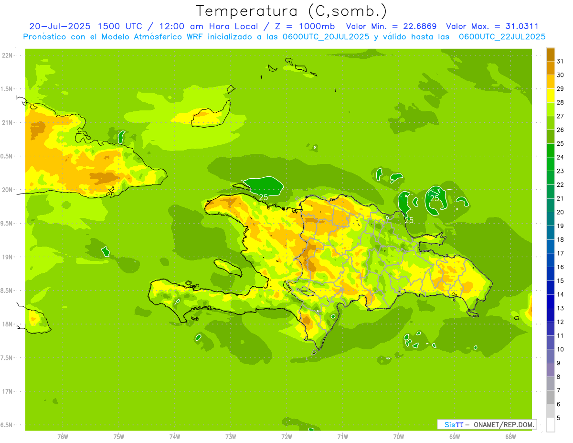This screenshot has width=573, height=443.
Task: Click the '70W' longitude axis label
Action: click(399, 437)
